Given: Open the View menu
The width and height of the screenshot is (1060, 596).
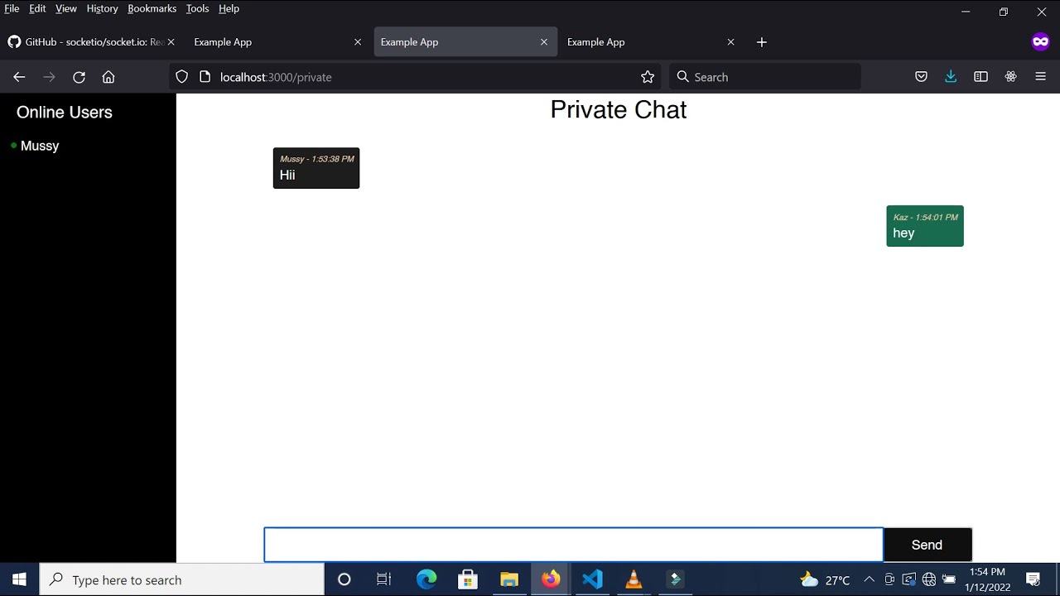Looking at the screenshot, I should (66, 8).
